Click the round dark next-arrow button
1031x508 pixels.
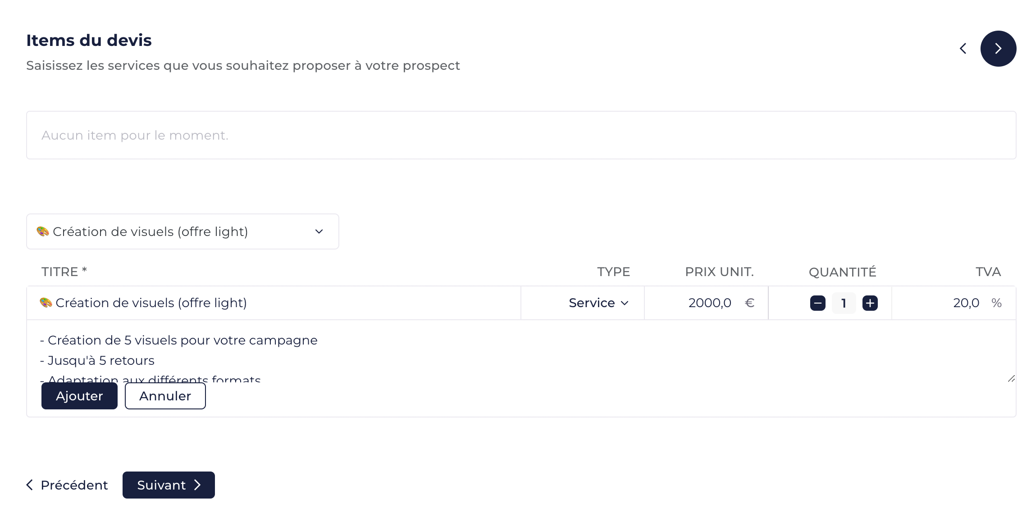click(998, 49)
